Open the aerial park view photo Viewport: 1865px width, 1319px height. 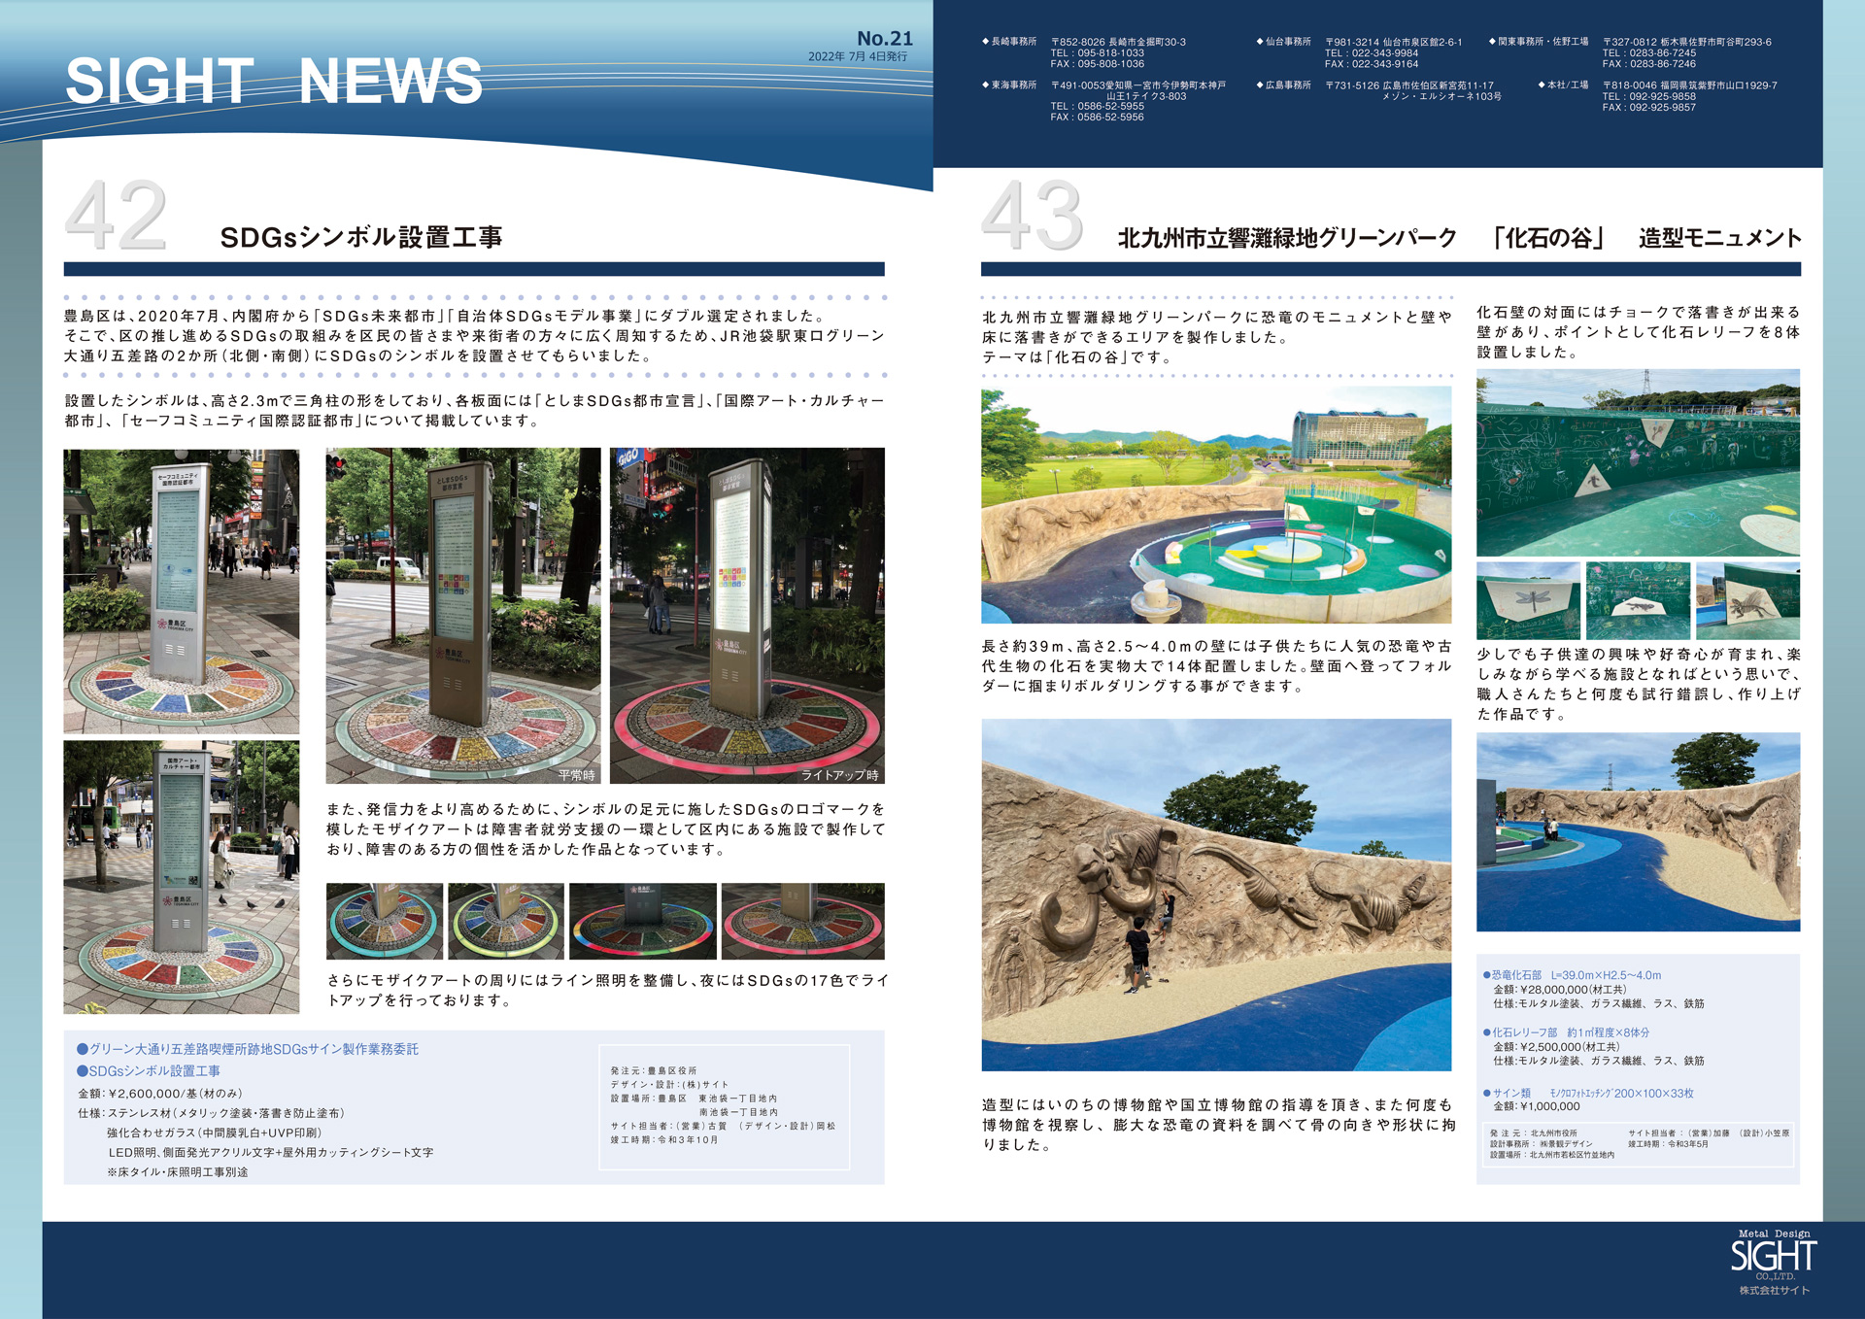click(1216, 505)
